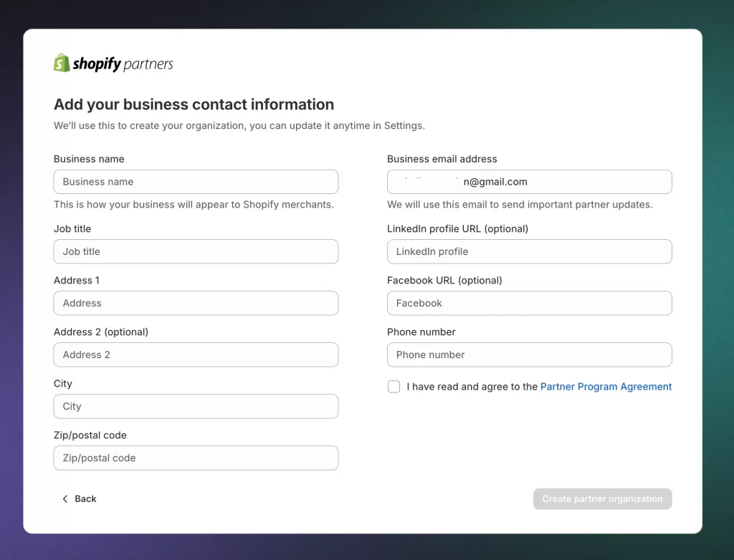Click the Address 1 input field
734x560 pixels.
(196, 303)
